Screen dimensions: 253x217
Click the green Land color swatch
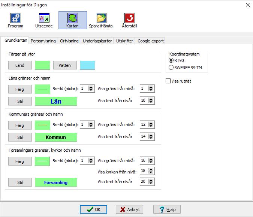tap(43, 65)
